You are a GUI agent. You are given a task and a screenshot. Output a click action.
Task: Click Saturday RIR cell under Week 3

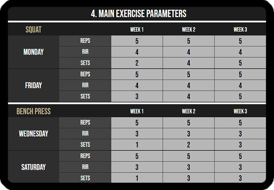(240, 167)
